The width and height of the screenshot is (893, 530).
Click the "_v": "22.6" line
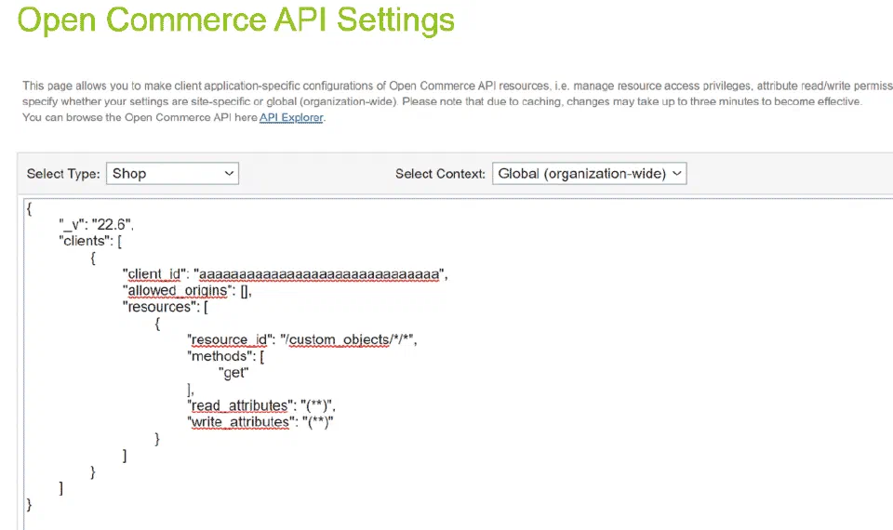pos(96,224)
